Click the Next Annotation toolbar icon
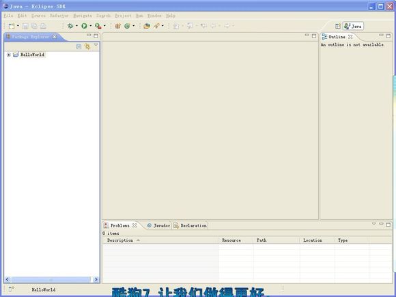The image size is (396, 297). 176,26
